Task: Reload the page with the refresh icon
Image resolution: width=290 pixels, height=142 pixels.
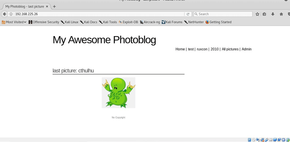Action: (188, 14)
